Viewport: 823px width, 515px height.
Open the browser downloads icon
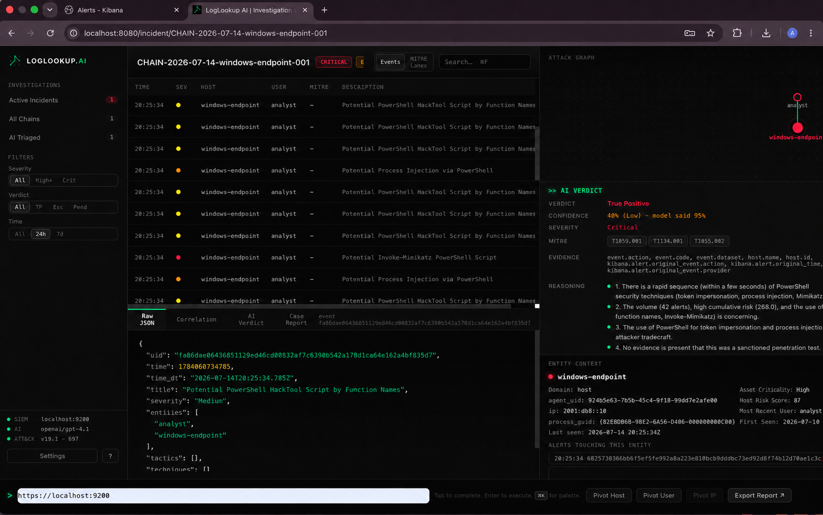pyautogui.click(x=766, y=33)
